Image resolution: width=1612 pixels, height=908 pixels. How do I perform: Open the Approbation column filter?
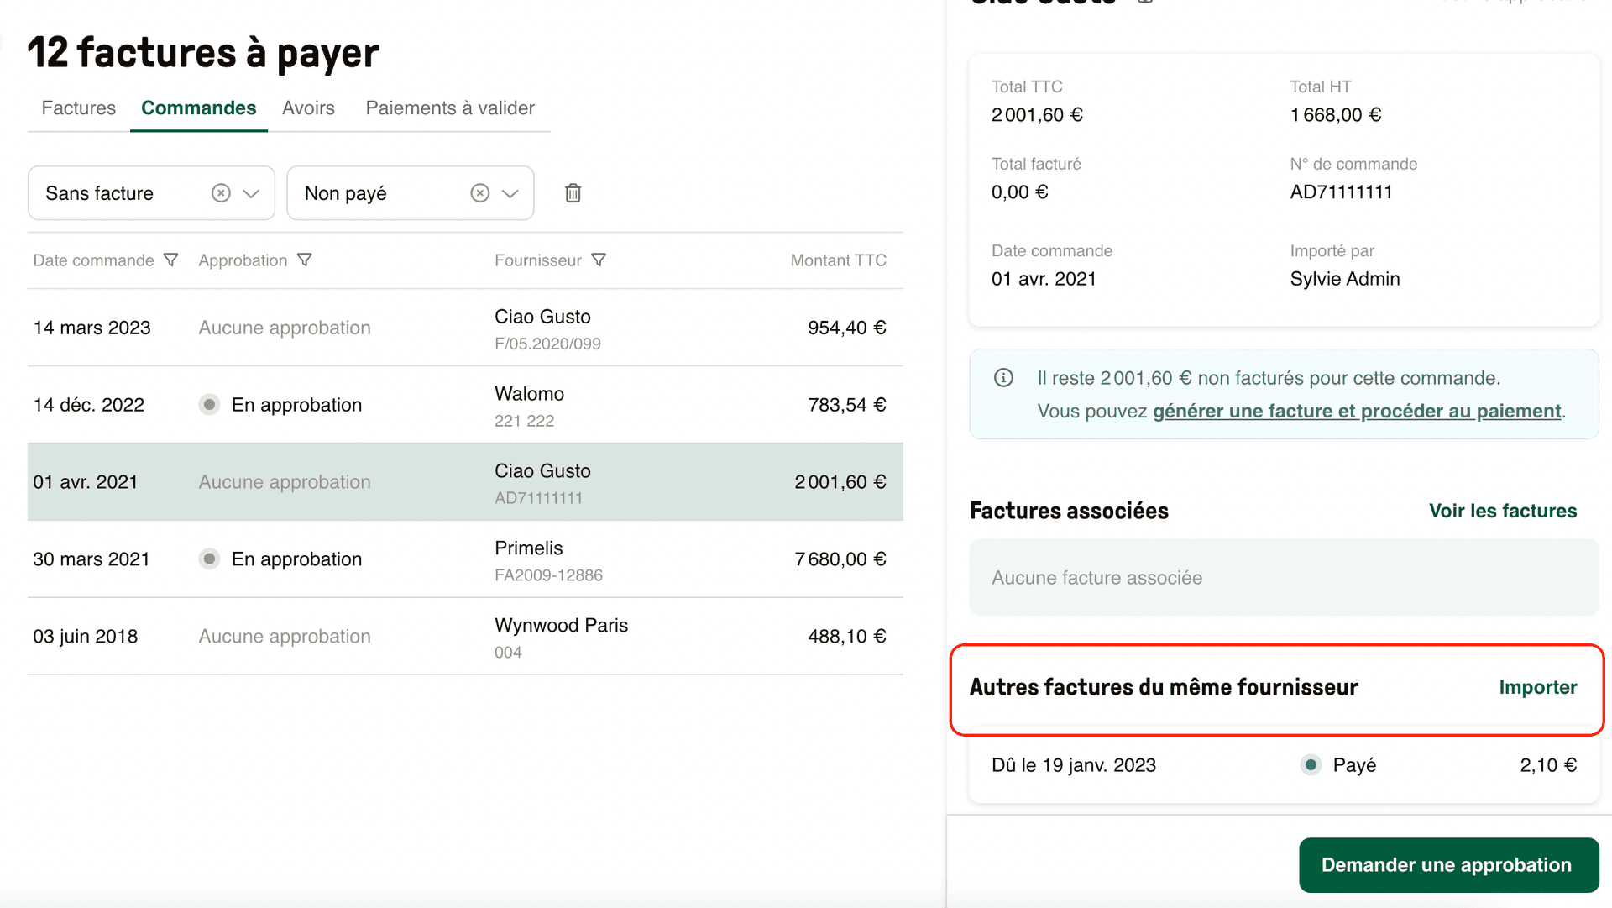[x=305, y=260]
